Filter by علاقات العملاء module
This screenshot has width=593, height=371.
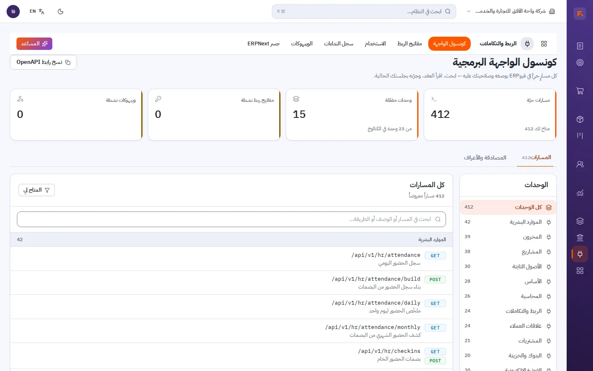(508, 326)
